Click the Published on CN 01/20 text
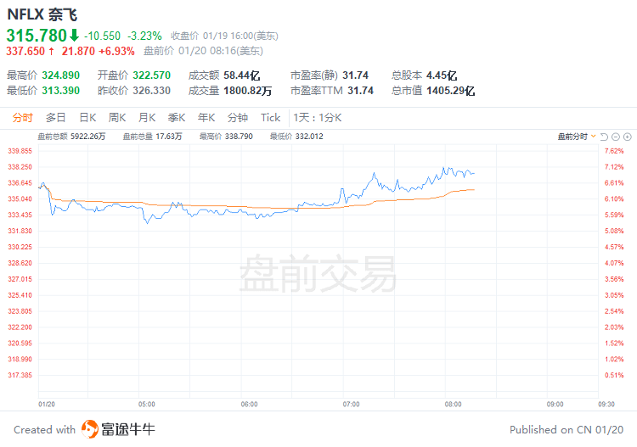The image size is (637, 447). pos(567,429)
